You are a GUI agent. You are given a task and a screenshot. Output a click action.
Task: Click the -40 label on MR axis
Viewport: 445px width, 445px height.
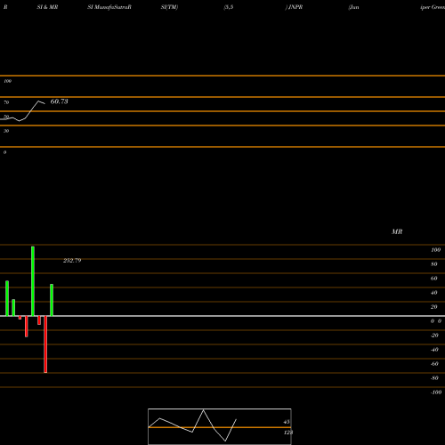point(434,350)
